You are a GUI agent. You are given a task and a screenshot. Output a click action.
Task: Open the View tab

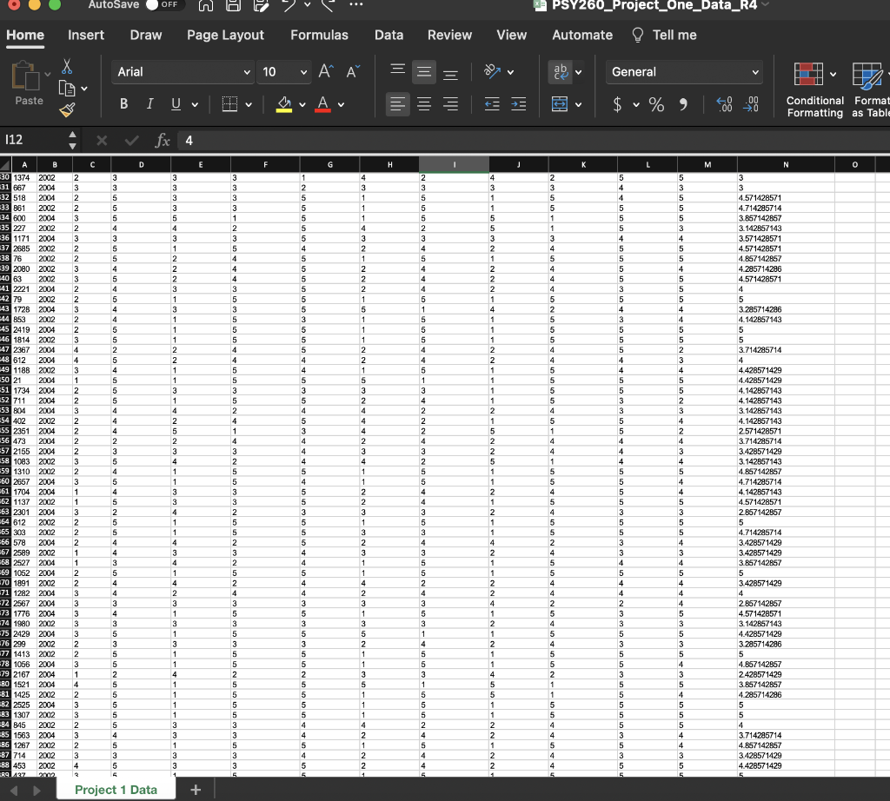point(511,35)
